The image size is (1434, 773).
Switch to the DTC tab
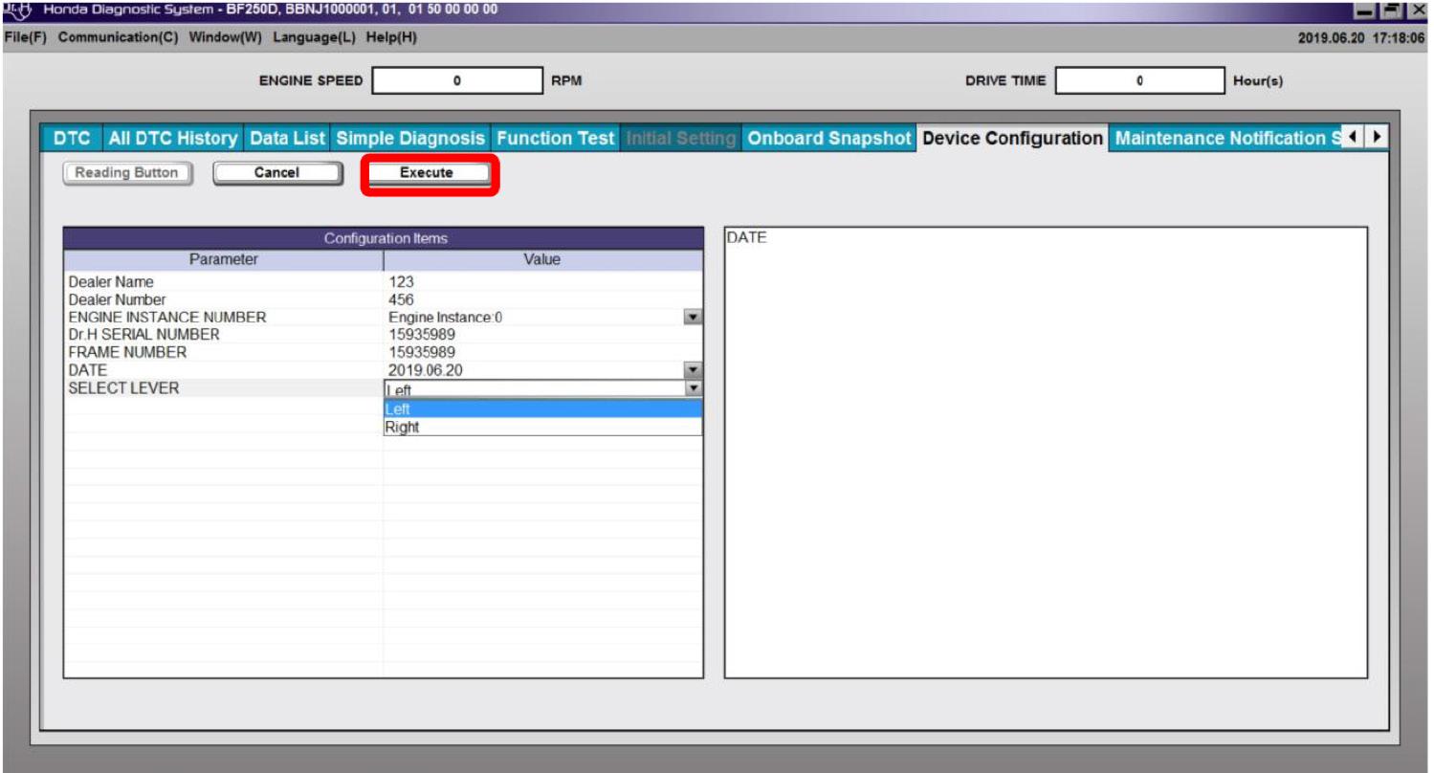(x=72, y=139)
